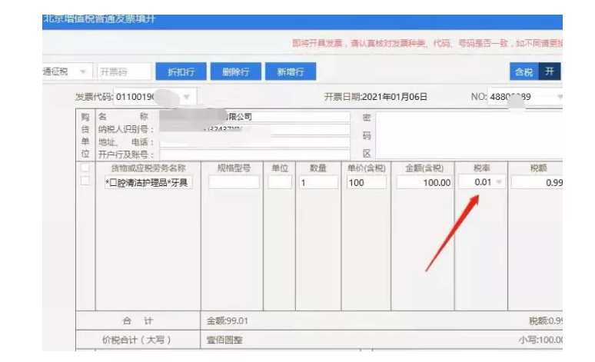This screenshot has width=595, height=362.
Task: Tick the header row checkbox
Action: click(85, 168)
